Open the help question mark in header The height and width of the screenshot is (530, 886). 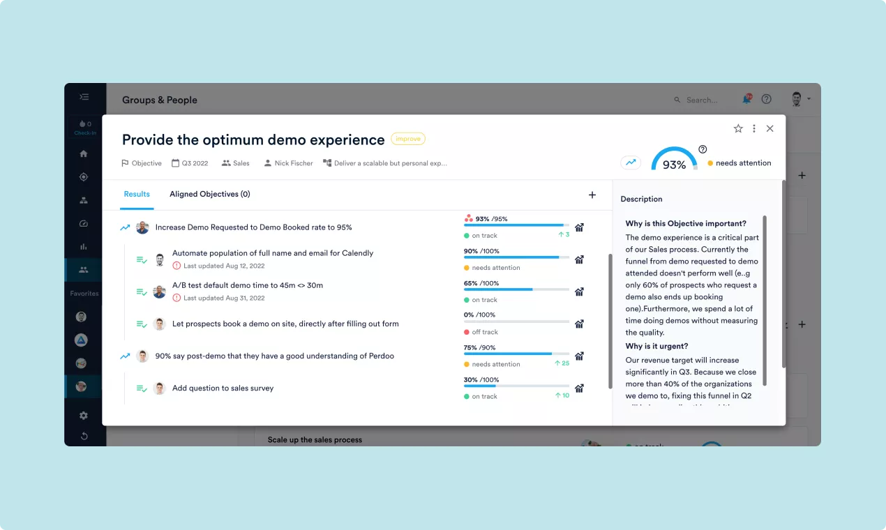click(x=767, y=100)
